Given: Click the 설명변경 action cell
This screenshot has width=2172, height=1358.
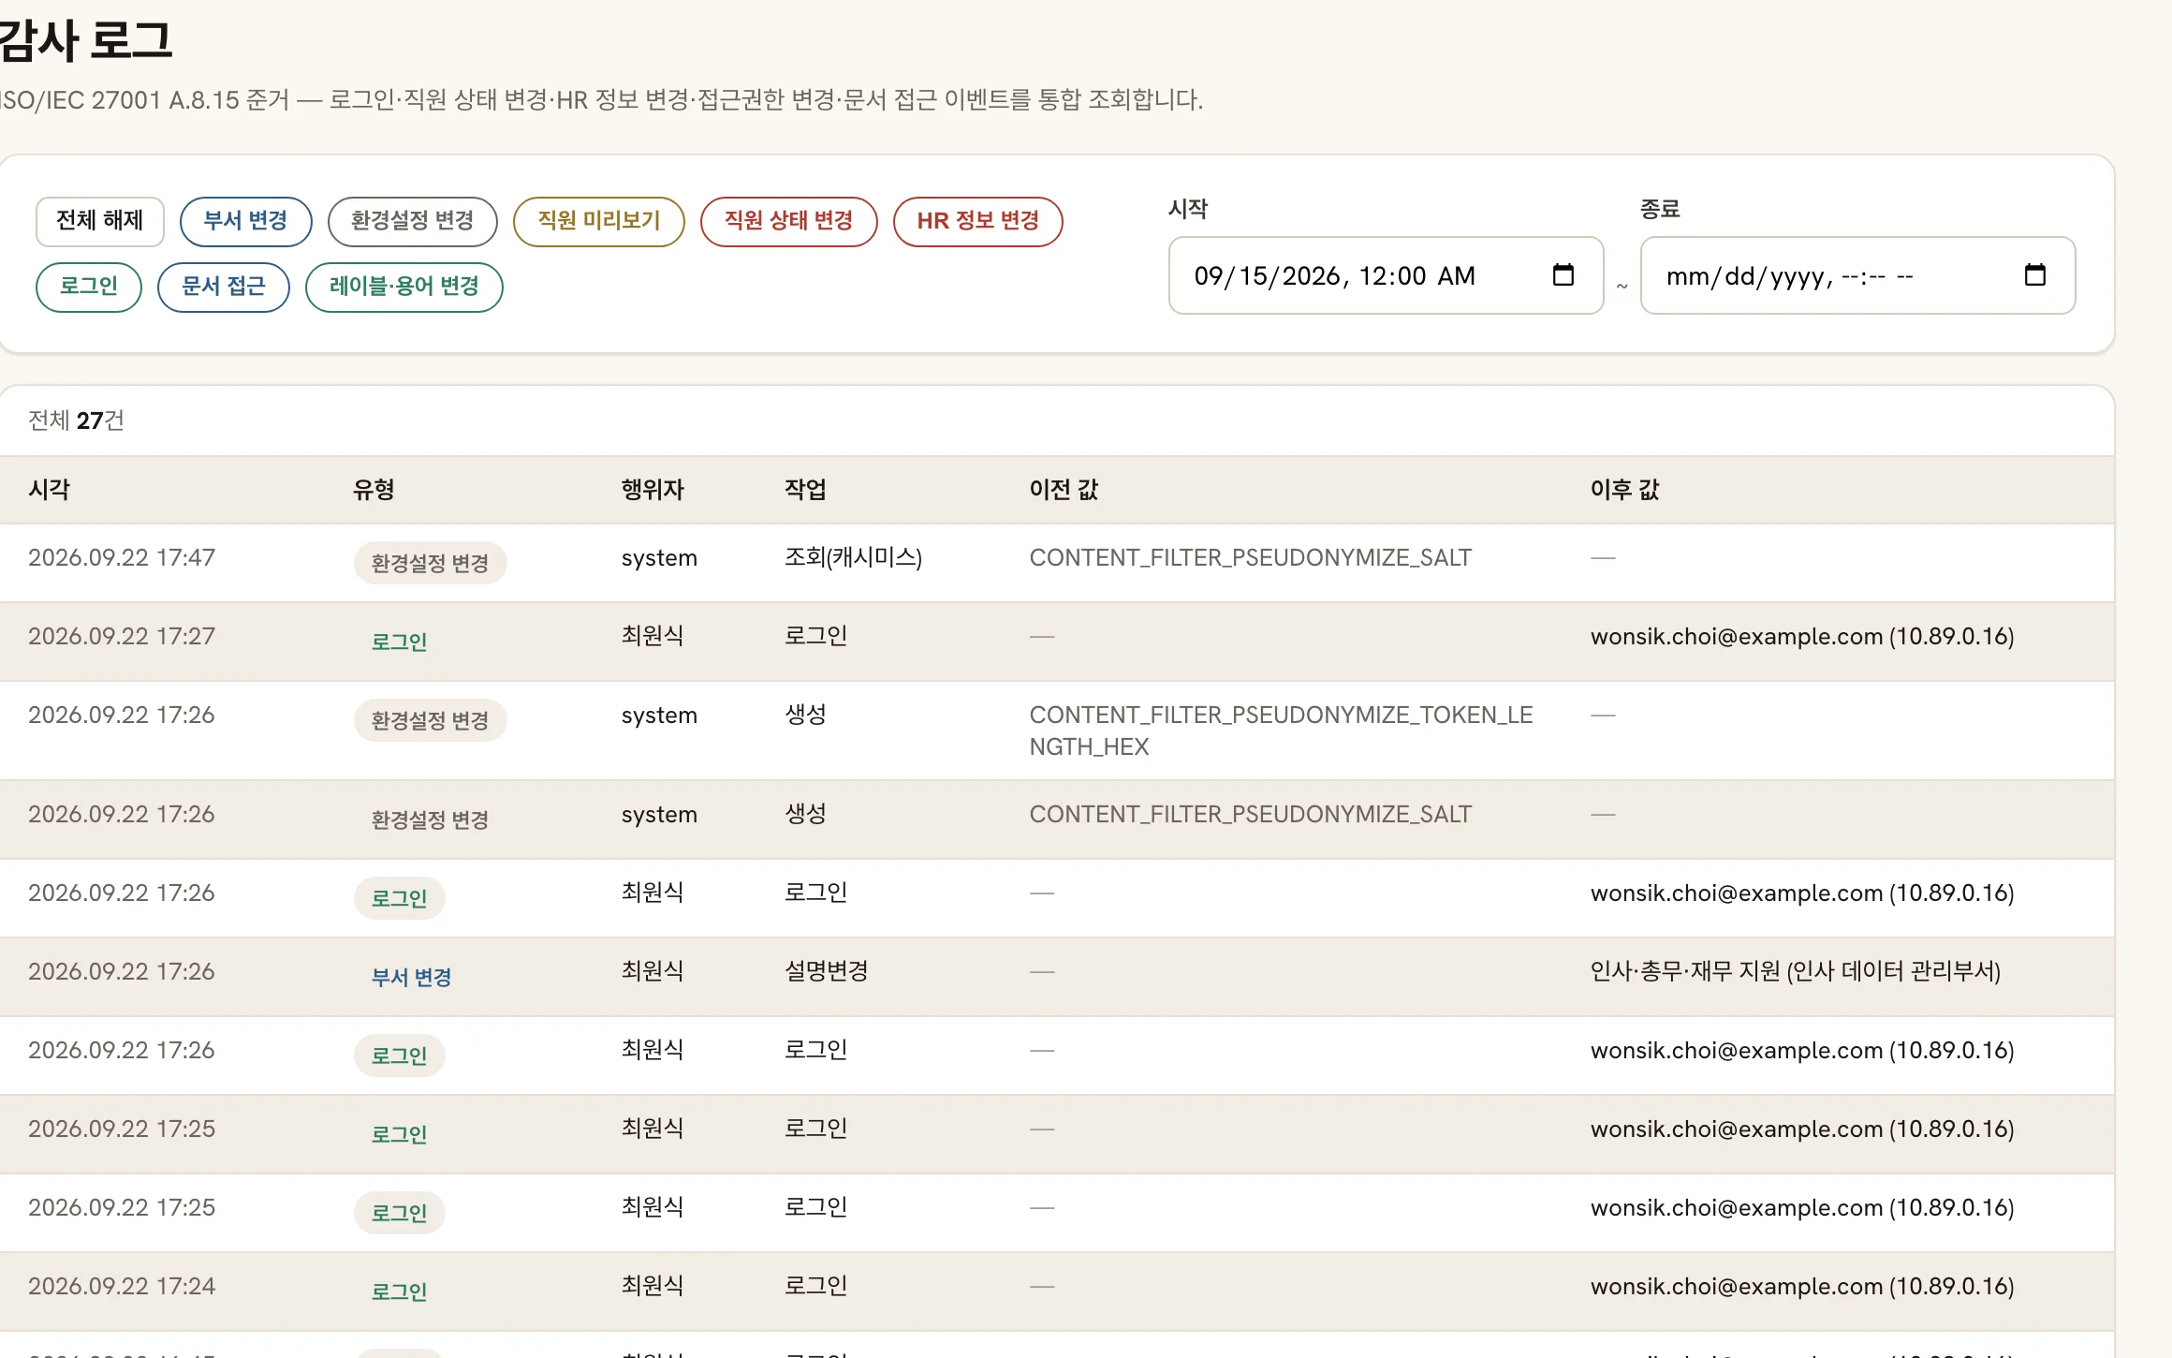Looking at the screenshot, I should 826,971.
